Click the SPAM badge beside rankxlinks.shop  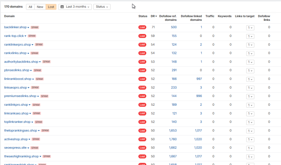(35, 53)
